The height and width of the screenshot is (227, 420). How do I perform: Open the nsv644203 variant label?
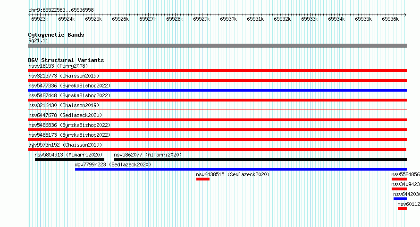point(407,194)
